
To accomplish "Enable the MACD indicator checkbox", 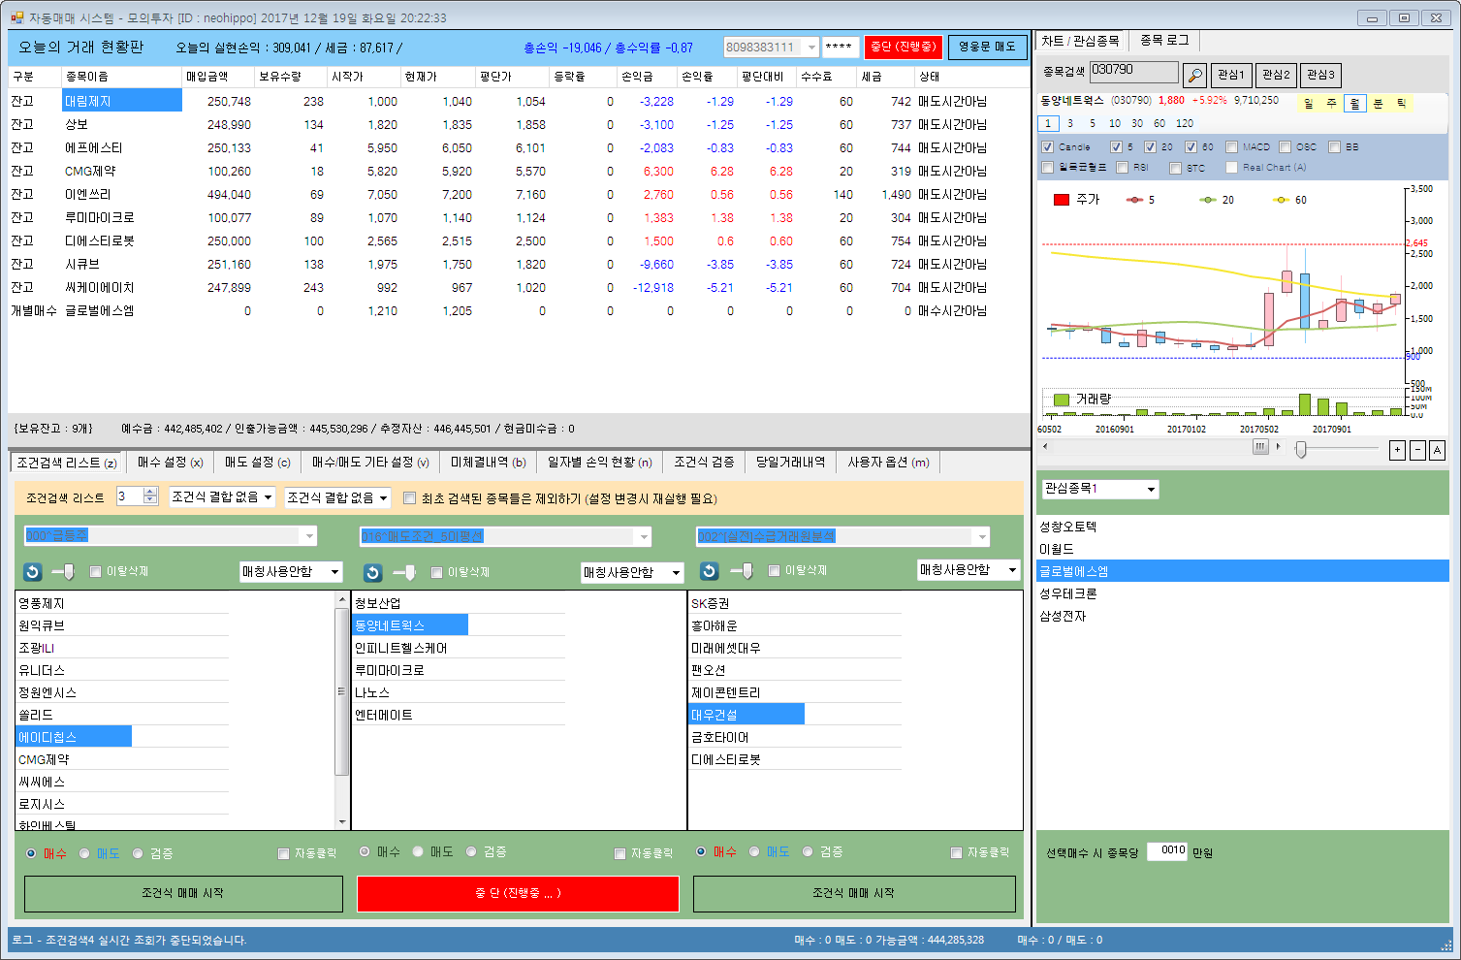I will (x=1231, y=147).
